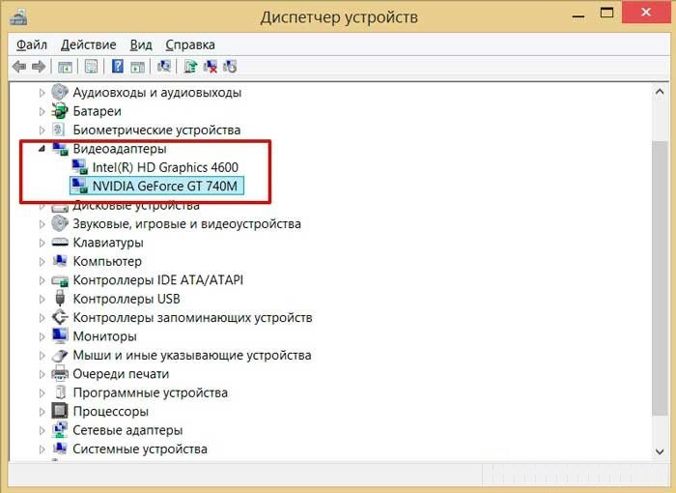This screenshot has height=493, width=676.
Task: Click the Device Manager title bar icon
Action: pyautogui.click(x=18, y=17)
